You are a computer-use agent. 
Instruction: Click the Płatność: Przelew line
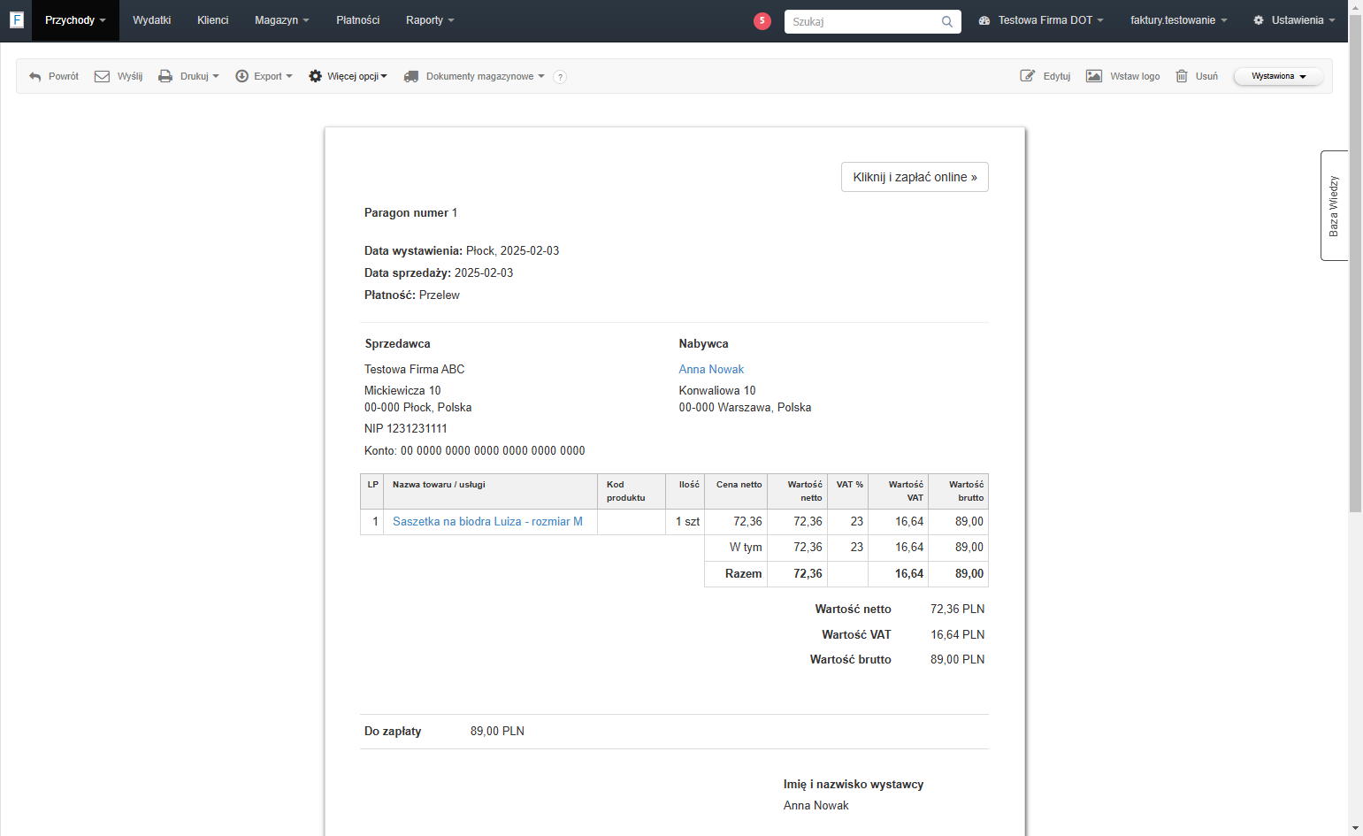412,295
